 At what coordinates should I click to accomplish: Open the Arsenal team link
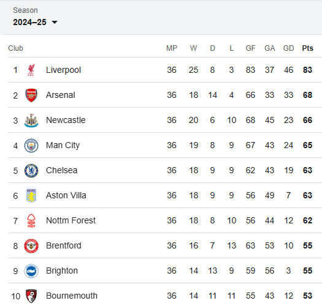[61, 95]
